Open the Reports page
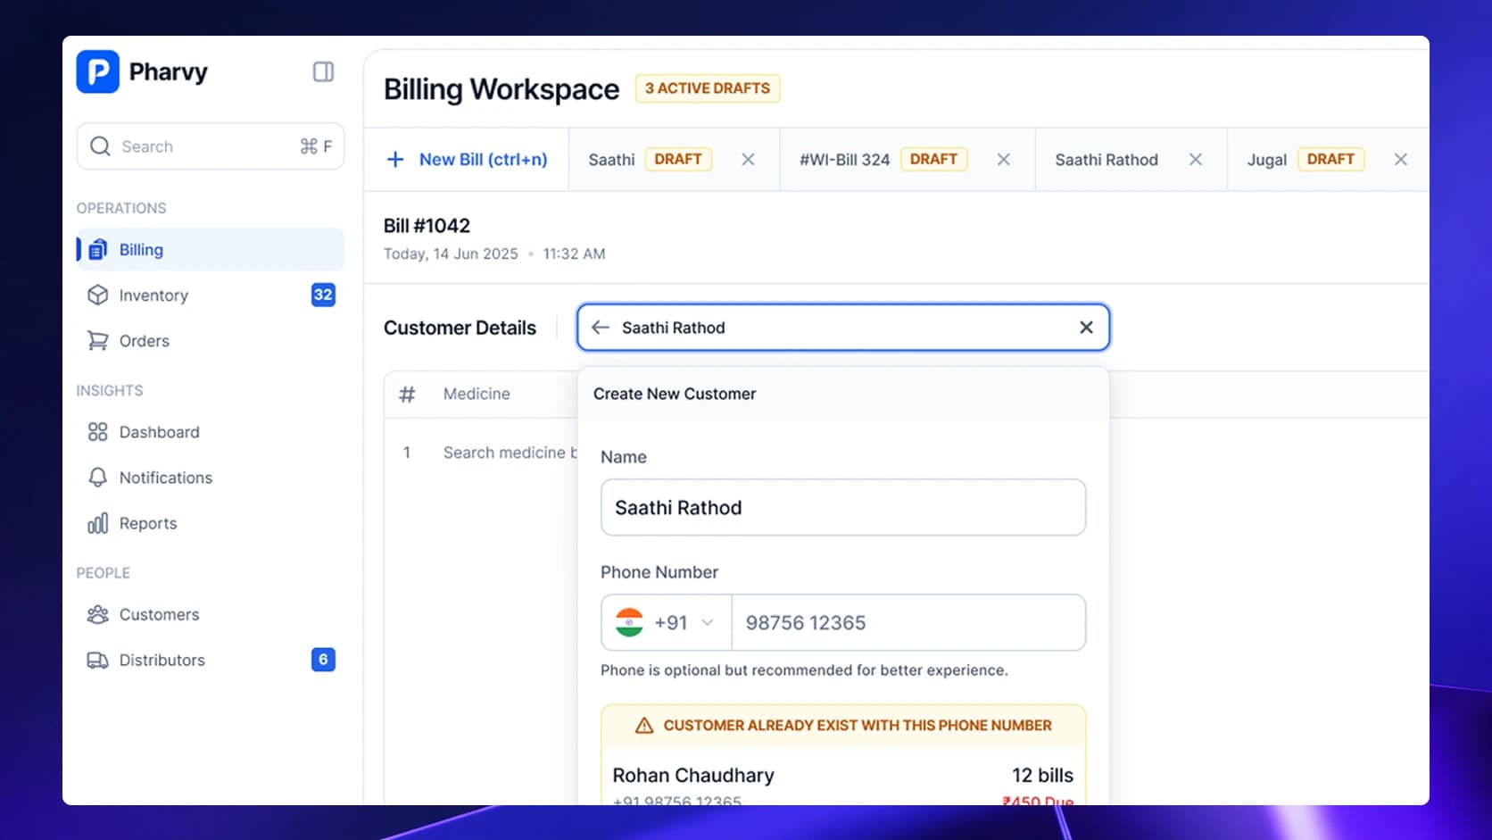 point(211,523)
